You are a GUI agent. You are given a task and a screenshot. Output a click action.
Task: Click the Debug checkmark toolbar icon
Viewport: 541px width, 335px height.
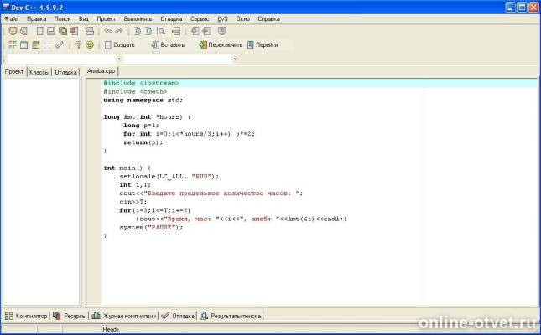pos(59,45)
